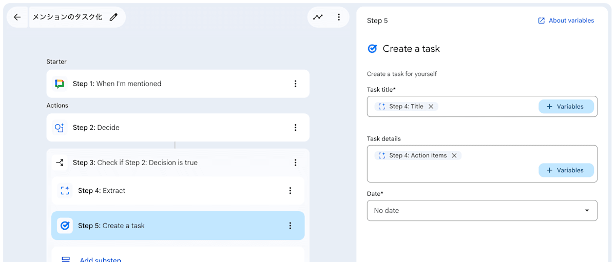Open the flow's top three-dot menu
The height and width of the screenshot is (262, 616).
(x=339, y=17)
